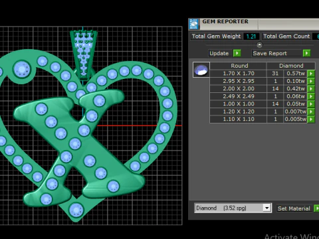Image resolution: width=319 pixels, height=239 pixels.
Task: Click the Gem Reporter panel icon
Action: pyautogui.click(x=194, y=24)
